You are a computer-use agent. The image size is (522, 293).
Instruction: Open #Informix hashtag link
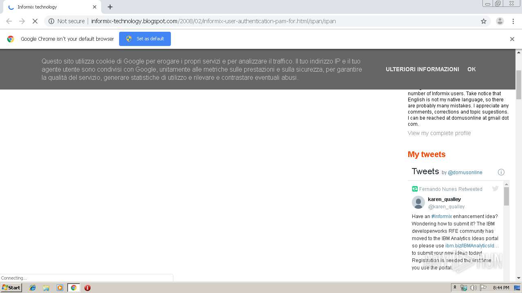pyautogui.click(x=442, y=216)
